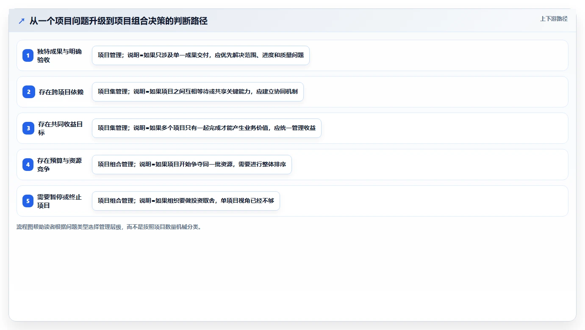Select the 需要暂停或终止项目 step label
The image size is (585, 330).
tap(60, 201)
